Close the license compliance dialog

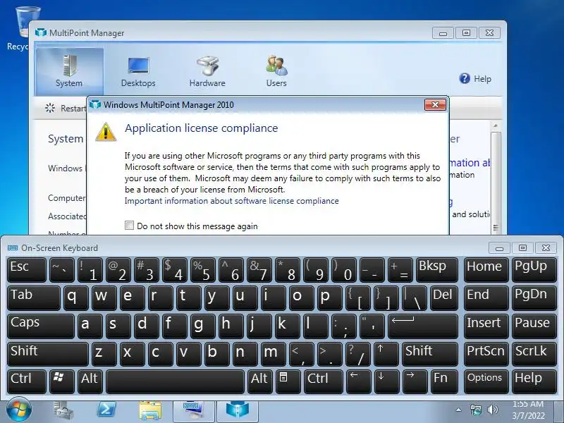click(435, 104)
